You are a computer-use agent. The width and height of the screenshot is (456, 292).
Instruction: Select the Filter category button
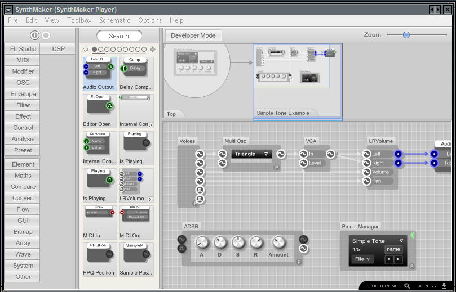click(x=23, y=105)
